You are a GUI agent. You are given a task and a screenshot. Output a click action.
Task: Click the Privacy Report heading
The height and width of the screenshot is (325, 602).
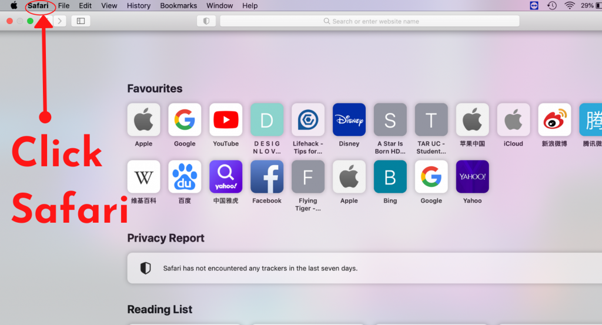pyautogui.click(x=166, y=238)
